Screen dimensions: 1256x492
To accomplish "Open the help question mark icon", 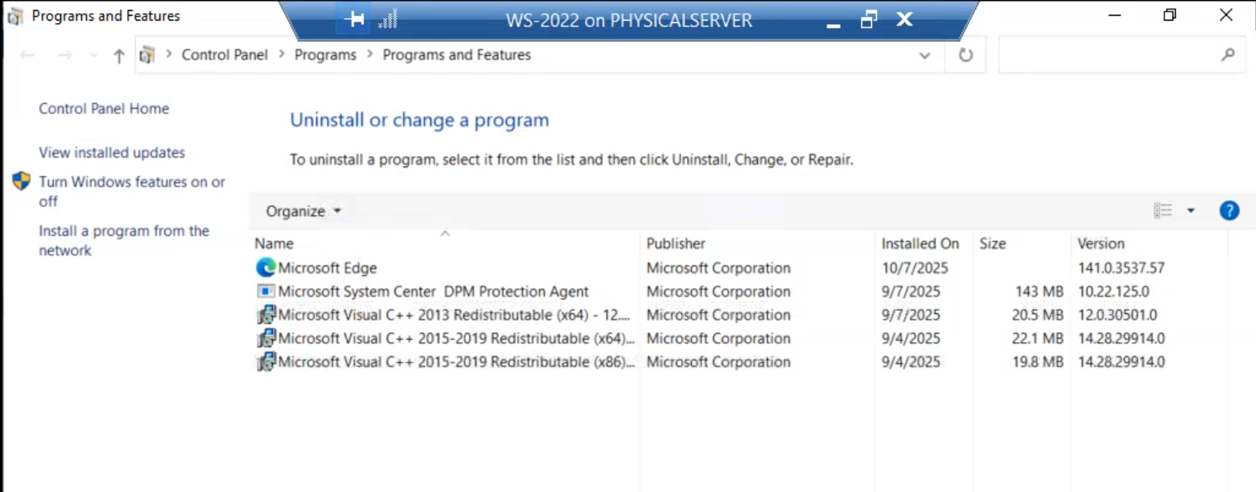I will (1229, 211).
